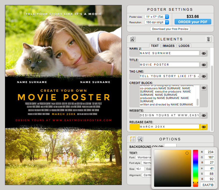Select the TEXT tab in Elements

[155, 46]
